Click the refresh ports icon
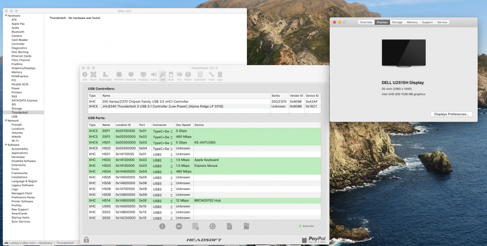The height and width of the screenshot is (246, 487). 212,227
